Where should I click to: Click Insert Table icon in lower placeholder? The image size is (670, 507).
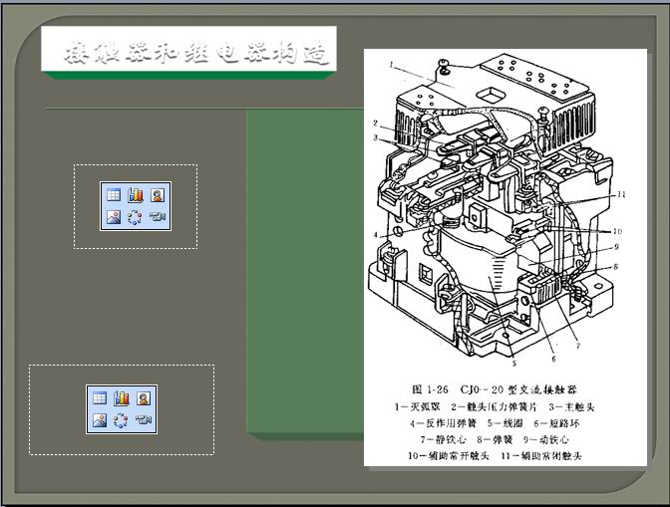pyautogui.click(x=100, y=398)
